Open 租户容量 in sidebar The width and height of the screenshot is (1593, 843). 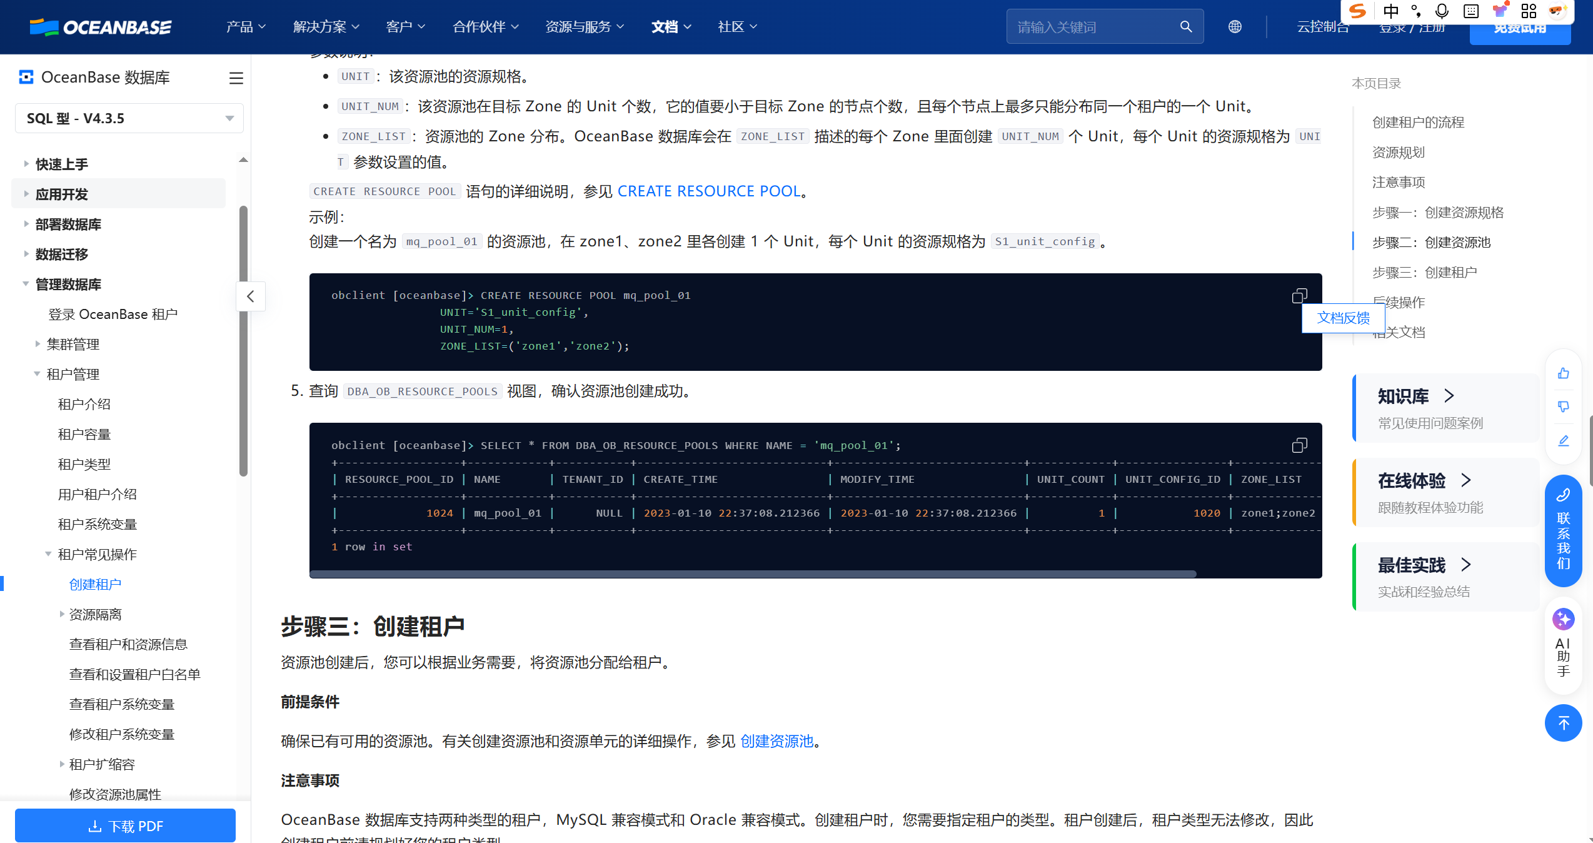(84, 434)
